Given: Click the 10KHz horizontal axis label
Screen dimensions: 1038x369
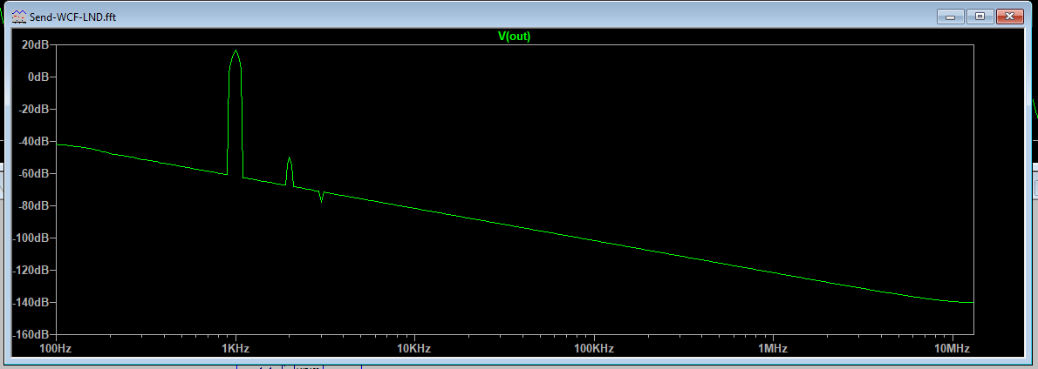Looking at the screenshot, I should (x=414, y=348).
